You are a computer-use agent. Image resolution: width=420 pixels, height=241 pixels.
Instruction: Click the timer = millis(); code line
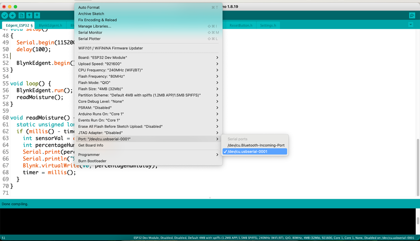click(49, 172)
